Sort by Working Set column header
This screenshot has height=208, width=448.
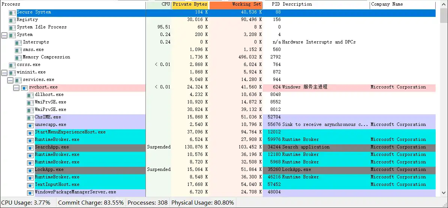pos(236,4)
